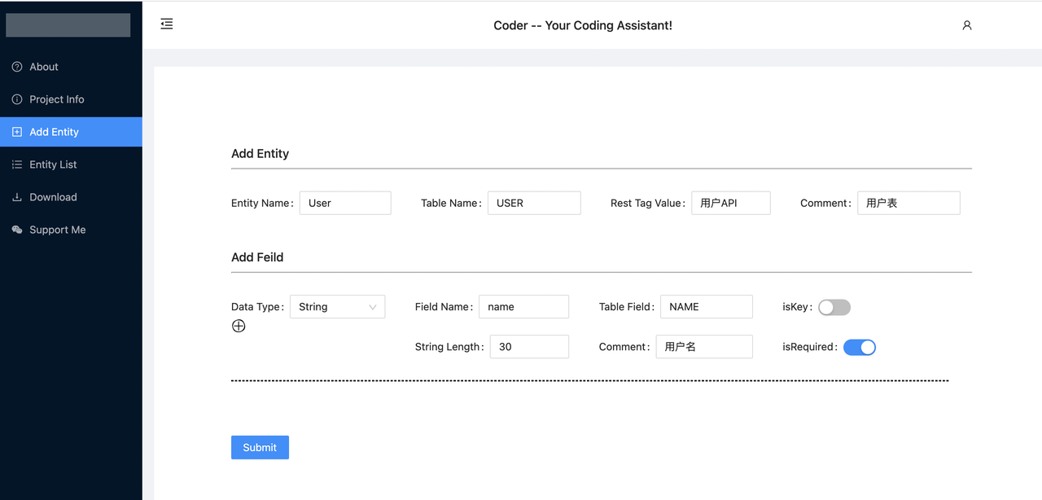This screenshot has height=500, width=1042.
Task: Click the WeChat icon next to Support Me
Action: coord(16,229)
